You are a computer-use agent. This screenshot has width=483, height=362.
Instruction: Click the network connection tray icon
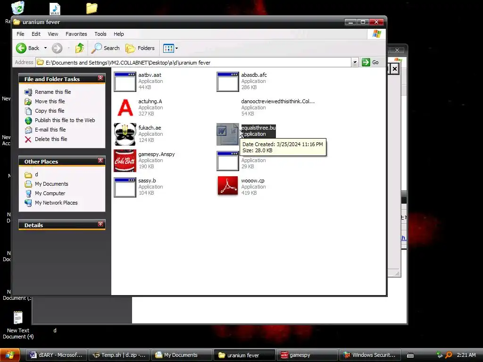point(440,355)
